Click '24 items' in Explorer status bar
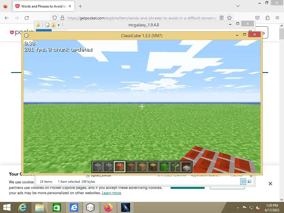Screen dimensions: 284x213 46,181
